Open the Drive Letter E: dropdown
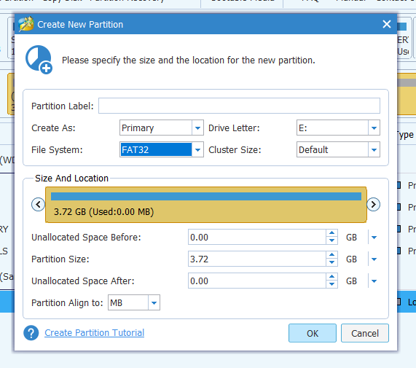The height and width of the screenshot is (368, 416). [374, 128]
